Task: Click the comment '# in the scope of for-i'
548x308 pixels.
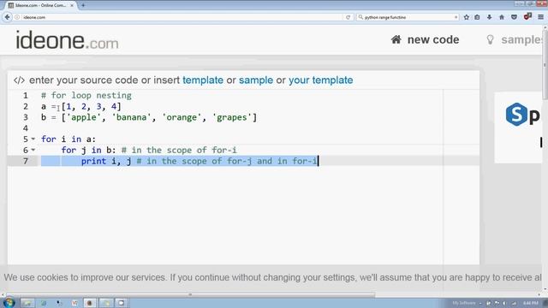Action: click(x=179, y=151)
